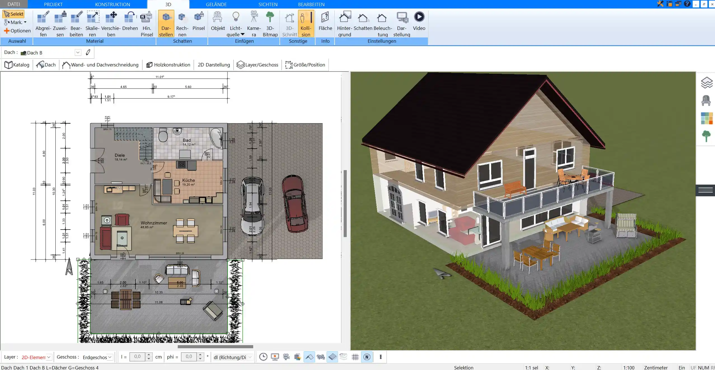Activate the Selekt selection tool

[x=13, y=14]
